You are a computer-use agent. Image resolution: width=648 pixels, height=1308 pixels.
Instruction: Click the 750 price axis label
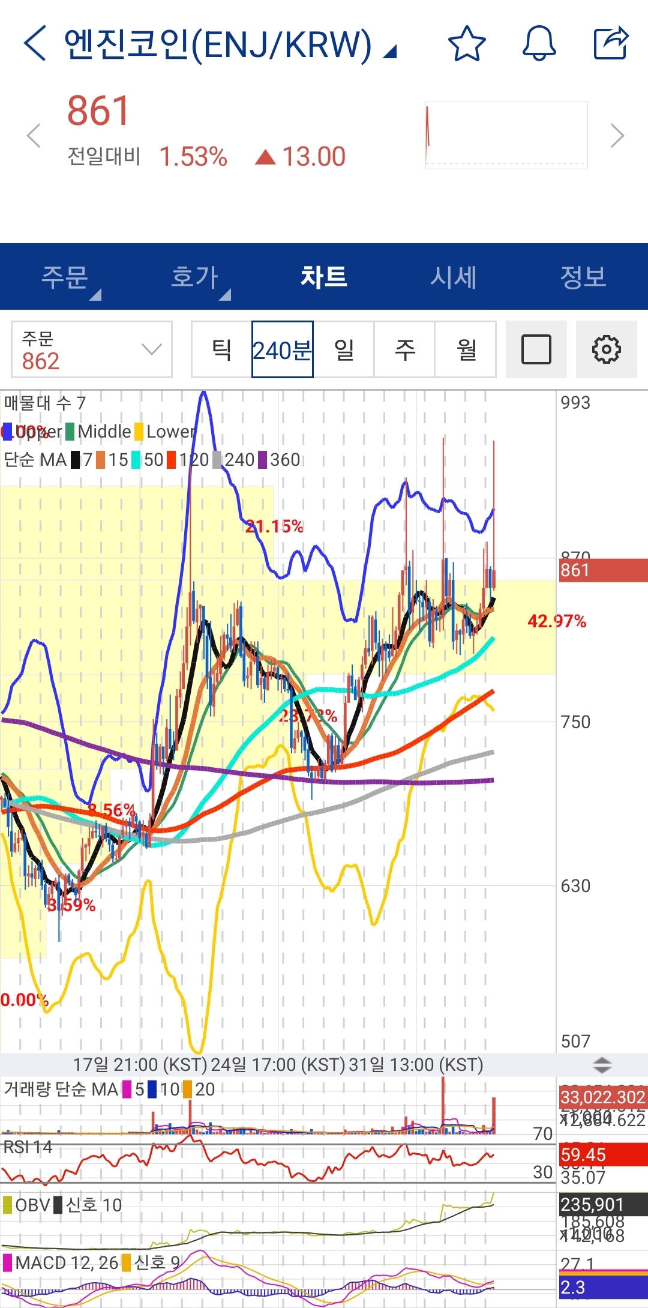pos(575,722)
